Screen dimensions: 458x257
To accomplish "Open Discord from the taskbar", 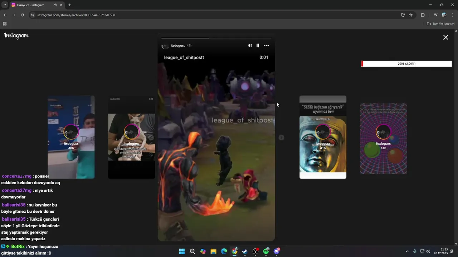I will (277, 251).
